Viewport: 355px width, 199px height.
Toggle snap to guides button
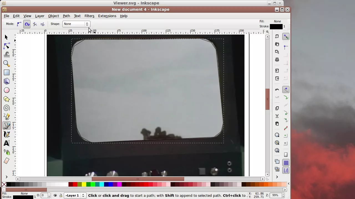tap(286, 171)
